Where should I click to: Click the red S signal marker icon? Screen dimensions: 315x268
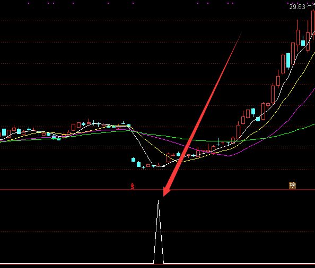133,186
